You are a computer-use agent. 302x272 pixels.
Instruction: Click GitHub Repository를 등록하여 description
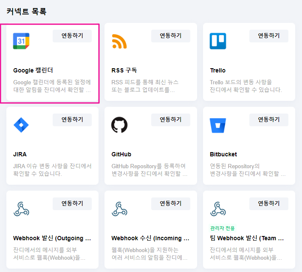click(150, 170)
